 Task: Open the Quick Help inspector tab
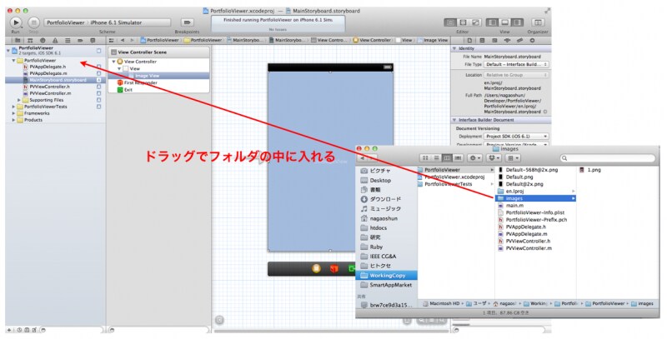tap(482, 40)
